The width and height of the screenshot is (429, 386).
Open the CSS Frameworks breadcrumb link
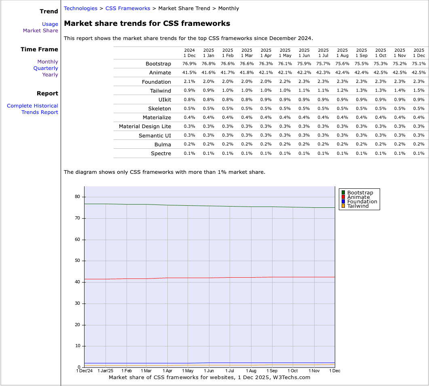pyautogui.click(x=127, y=8)
